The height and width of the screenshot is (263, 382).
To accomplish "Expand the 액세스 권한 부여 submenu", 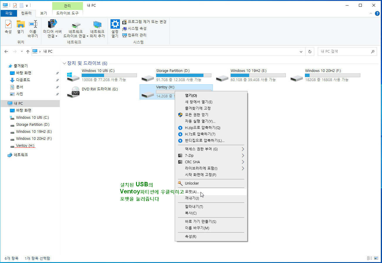I will [x=243, y=149].
